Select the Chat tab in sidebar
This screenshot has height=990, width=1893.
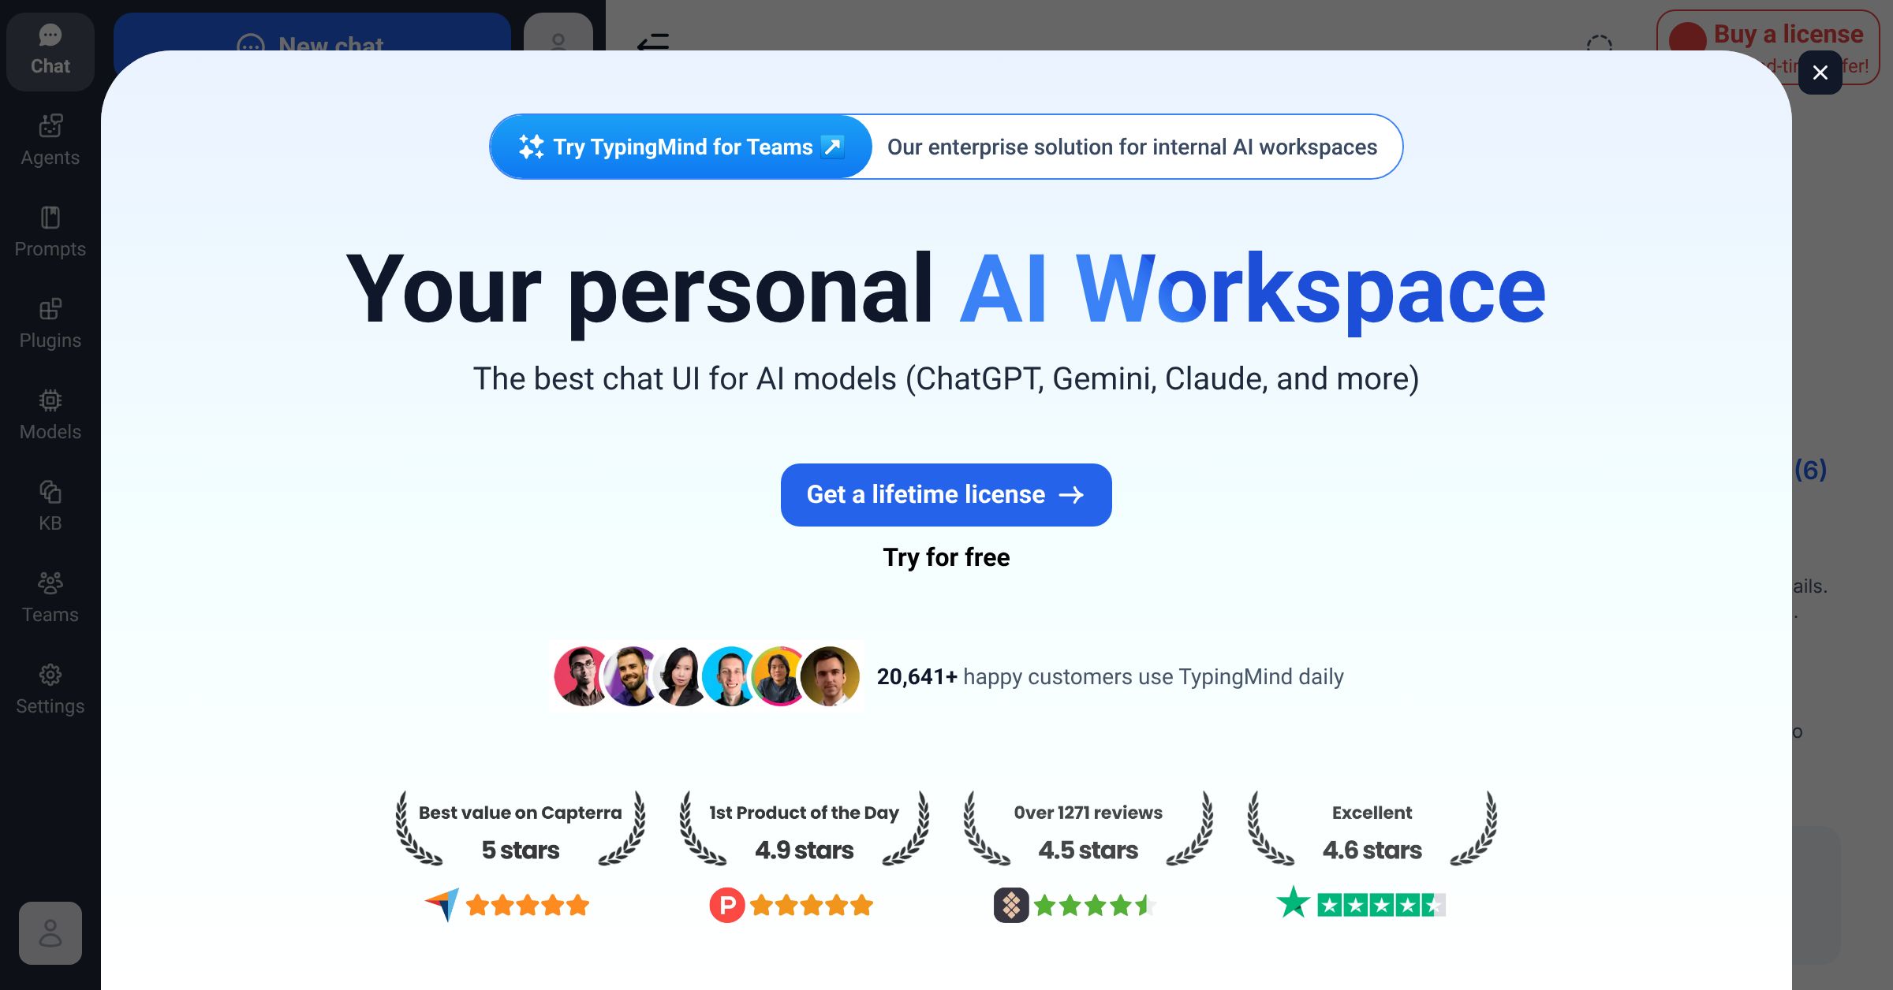pos(50,50)
